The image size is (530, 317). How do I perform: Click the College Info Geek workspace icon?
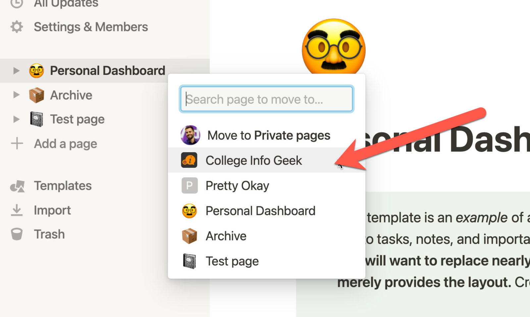point(189,160)
